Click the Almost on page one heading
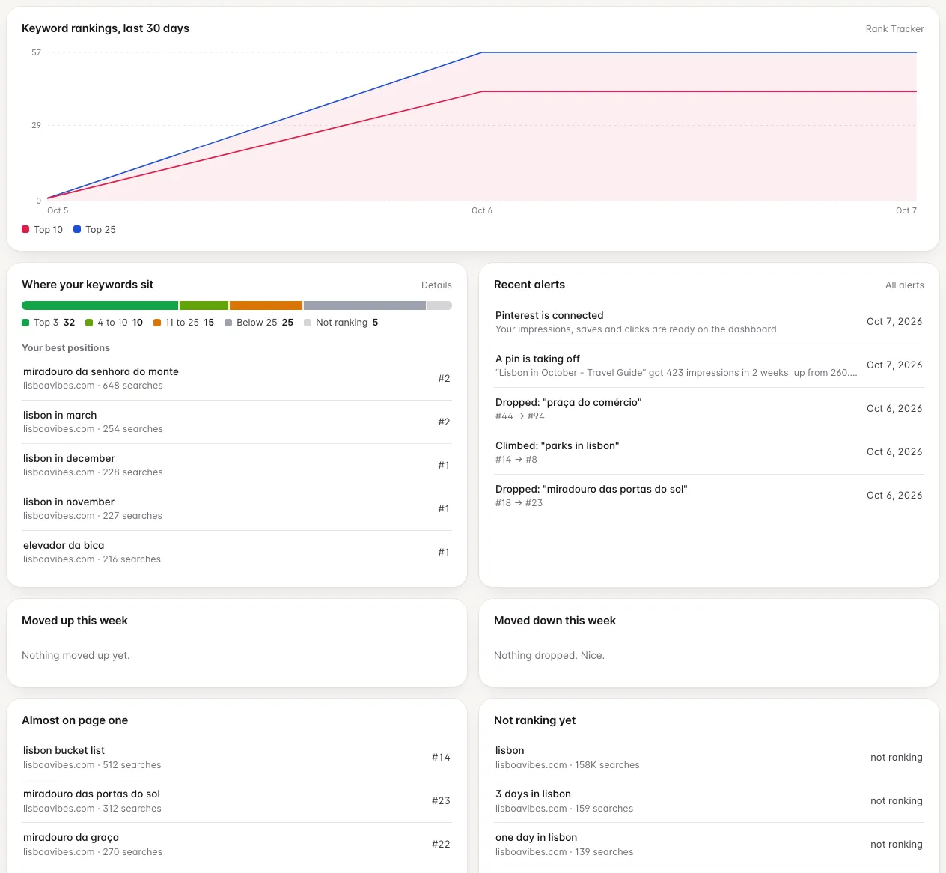 (x=75, y=720)
